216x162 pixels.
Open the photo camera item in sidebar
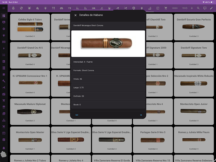pos(4,94)
